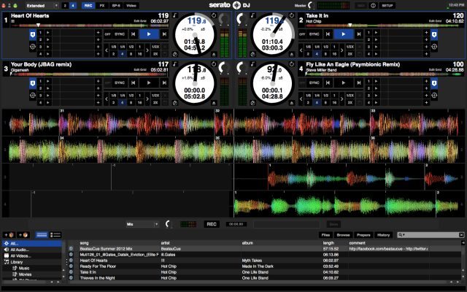
Task: Click Edit Grid on deck 1
Action: pyautogui.click(x=140, y=21)
